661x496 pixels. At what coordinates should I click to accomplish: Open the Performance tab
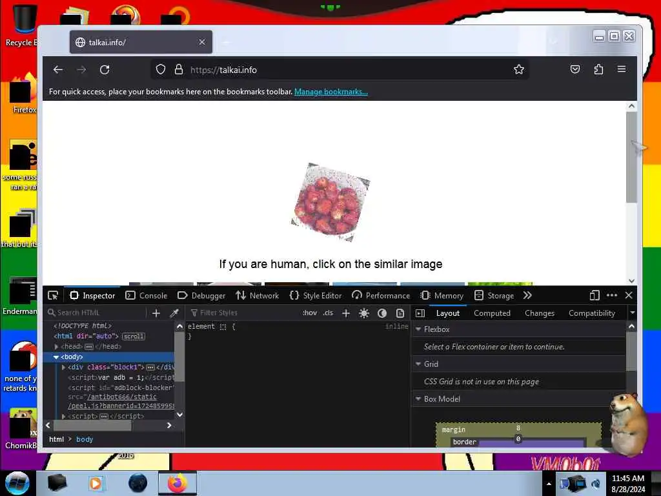click(381, 295)
